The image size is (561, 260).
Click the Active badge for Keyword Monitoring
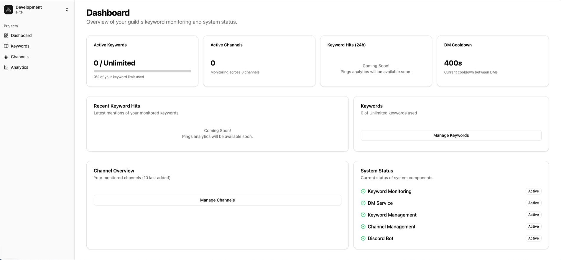(x=533, y=191)
